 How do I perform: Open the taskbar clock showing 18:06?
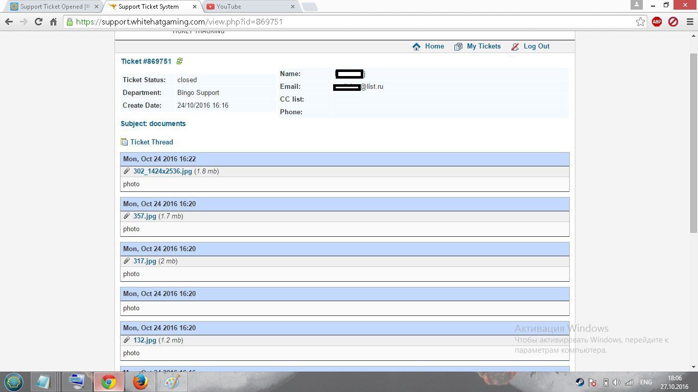pyautogui.click(x=675, y=382)
